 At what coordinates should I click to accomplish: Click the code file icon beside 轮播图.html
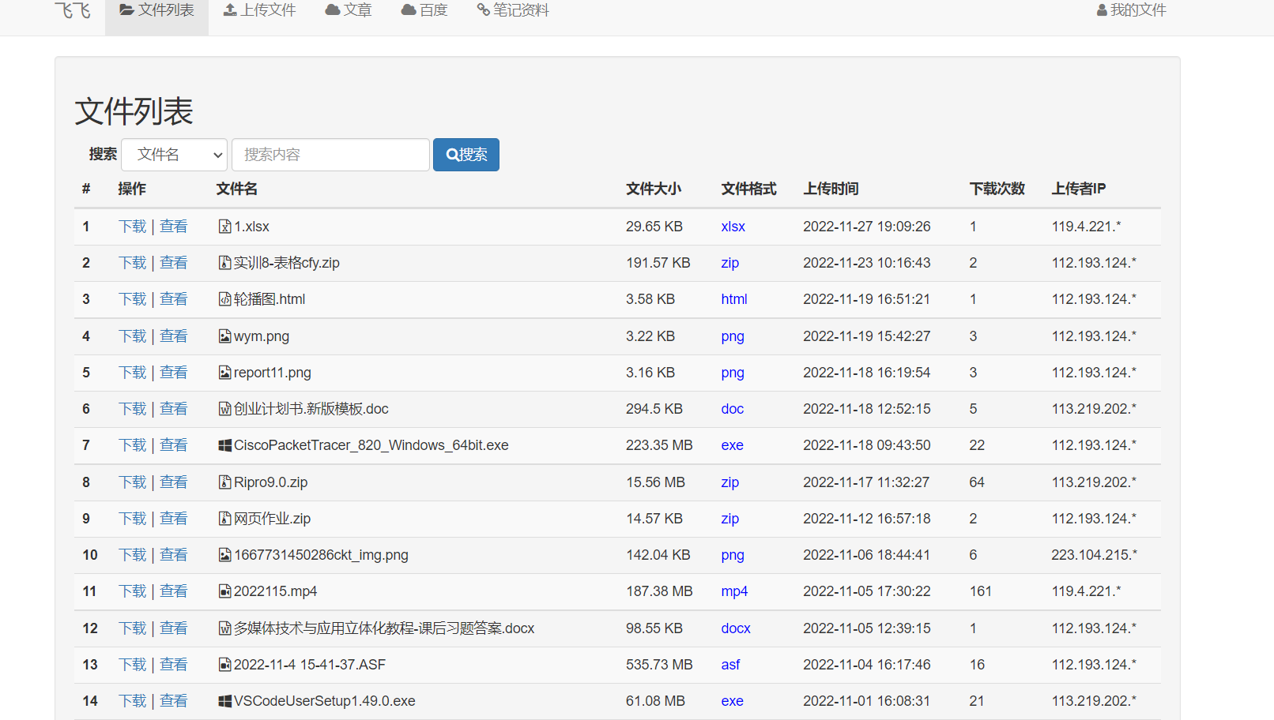tap(224, 299)
